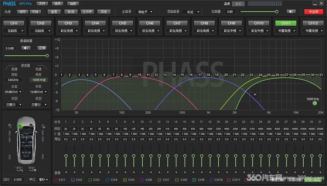Open the low-pass slope dropdown 12dB/Oct
This screenshot has height=186, width=327.
point(38,92)
